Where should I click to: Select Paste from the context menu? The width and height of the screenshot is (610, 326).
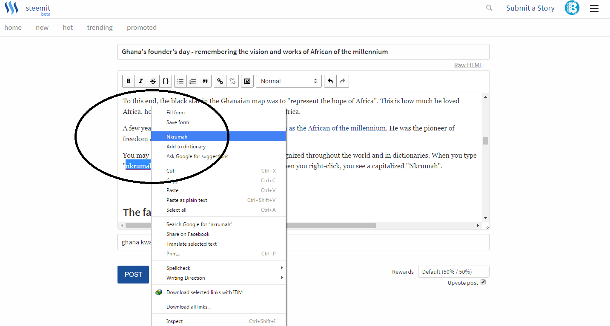[219, 190]
